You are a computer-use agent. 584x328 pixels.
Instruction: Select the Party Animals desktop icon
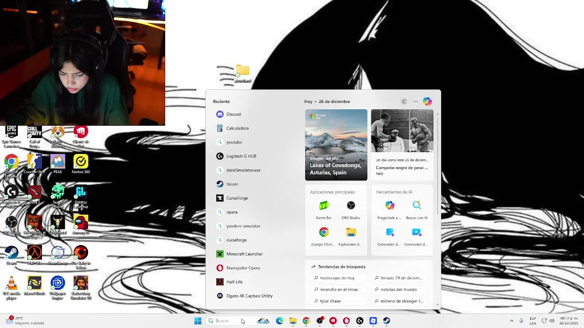[x=57, y=137]
